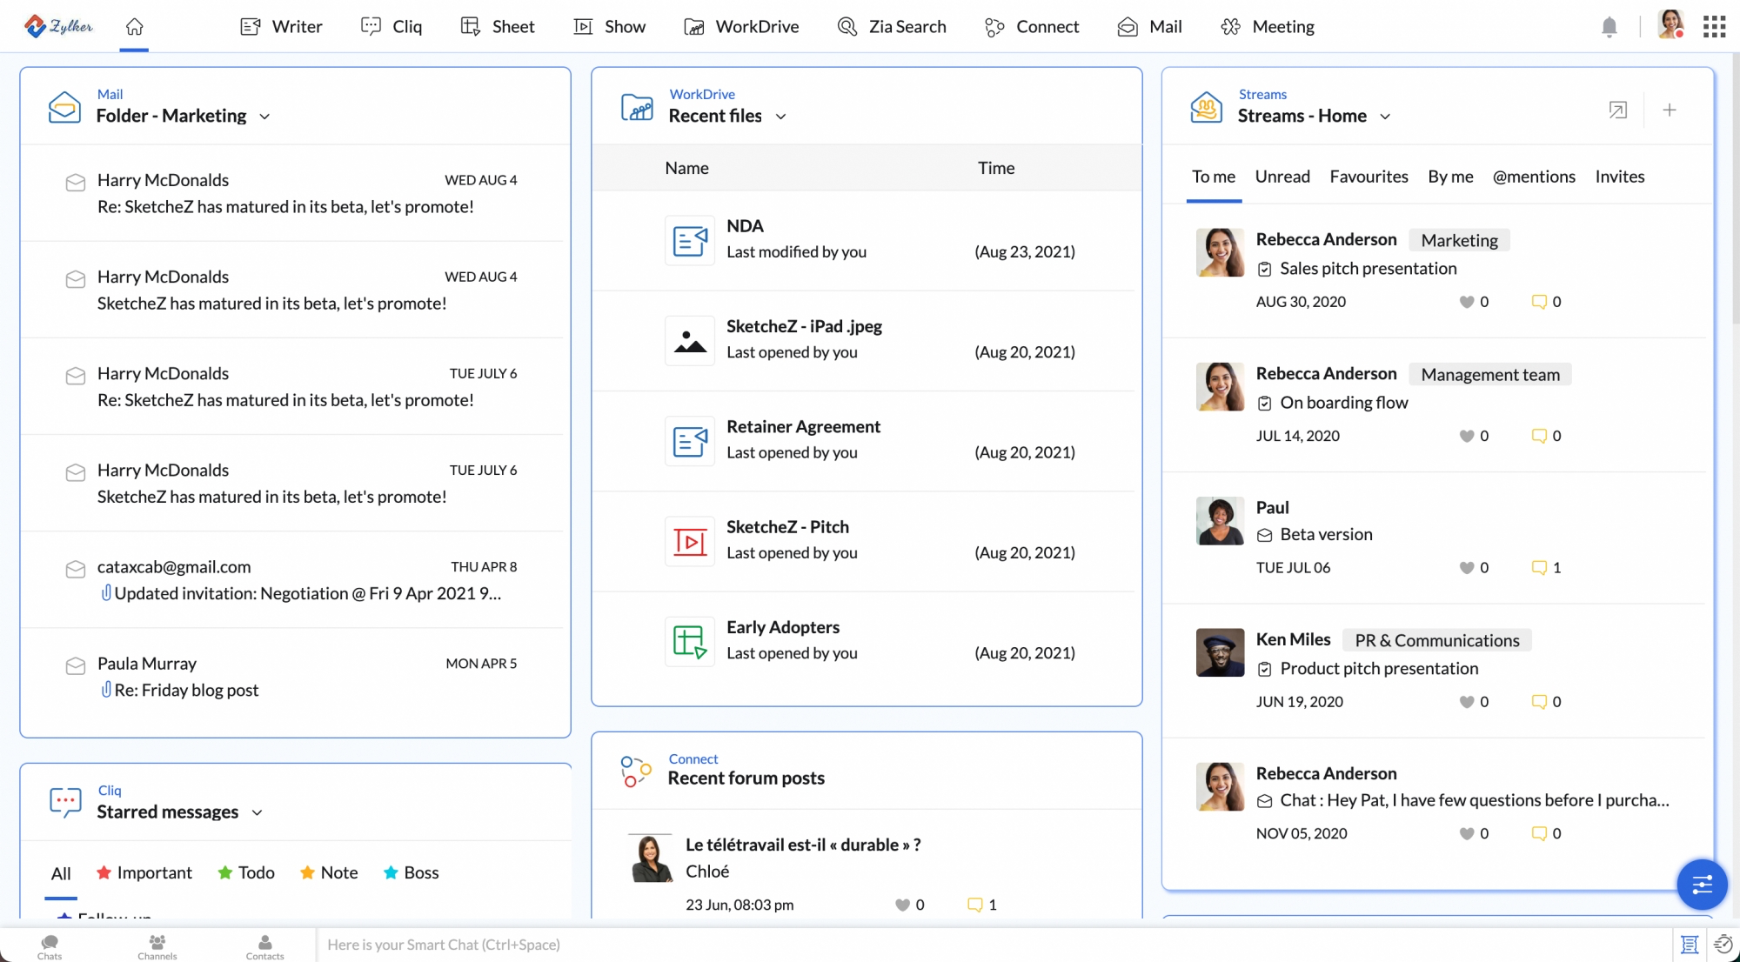Like Paul's Beta version post
Image resolution: width=1740 pixels, height=962 pixels.
[1466, 568]
